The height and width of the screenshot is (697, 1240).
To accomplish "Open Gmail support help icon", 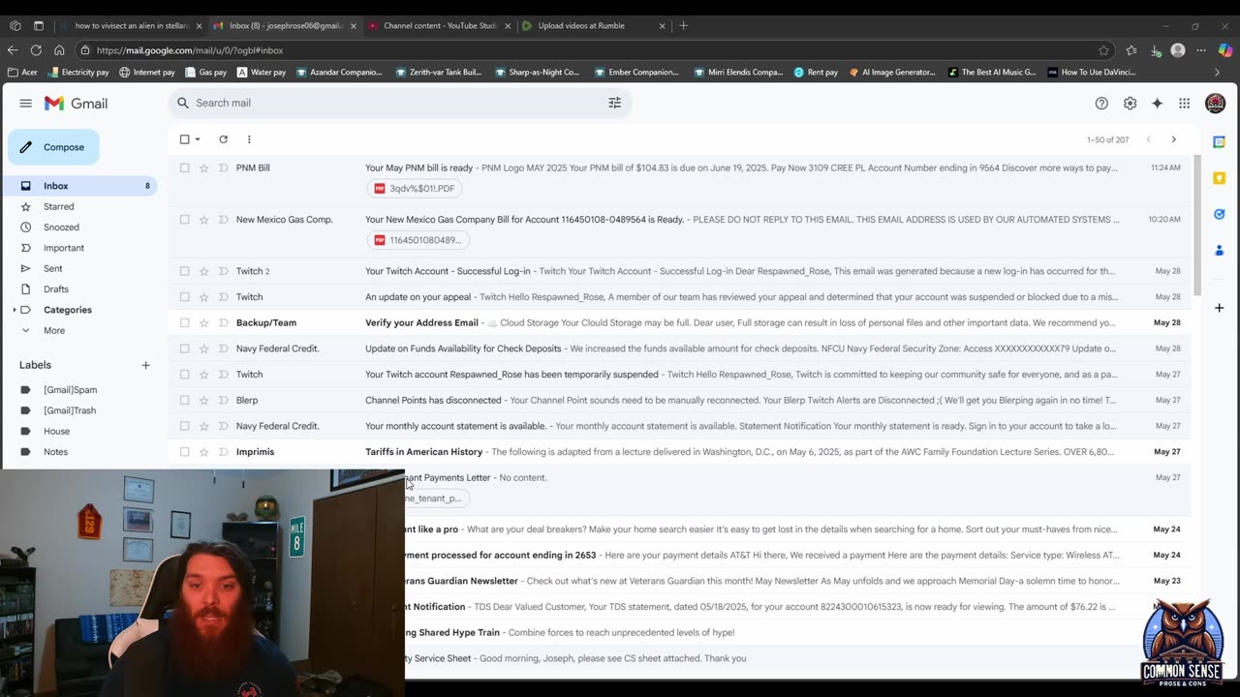I will (x=1101, y=104).
